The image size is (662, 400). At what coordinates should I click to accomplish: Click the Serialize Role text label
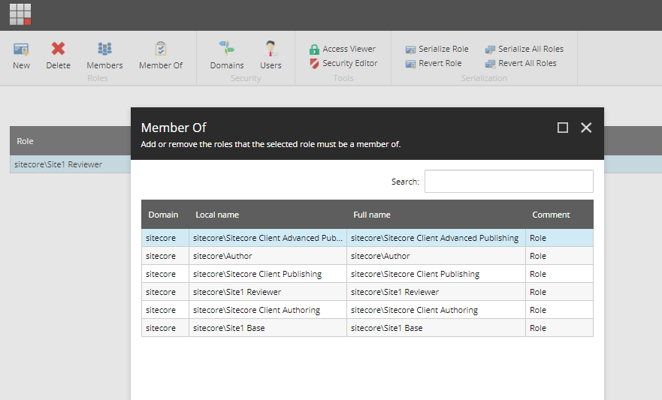pos(443,49)
